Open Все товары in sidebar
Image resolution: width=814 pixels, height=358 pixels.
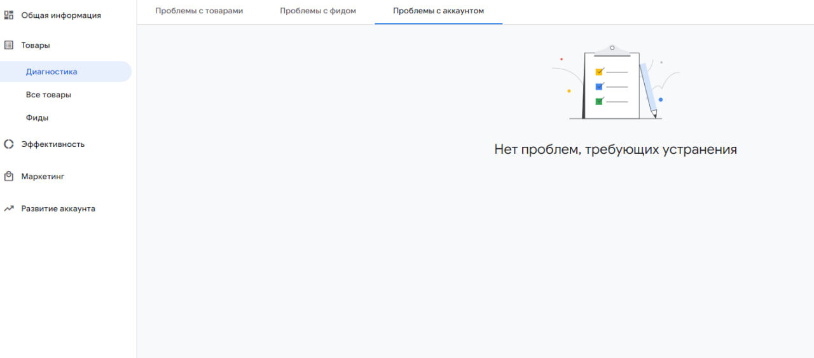click(x=48, y=95)
